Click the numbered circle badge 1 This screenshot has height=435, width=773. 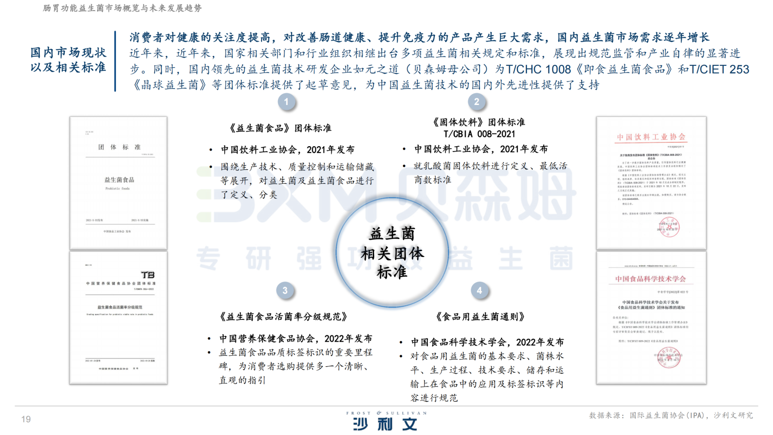pos(286,102)
